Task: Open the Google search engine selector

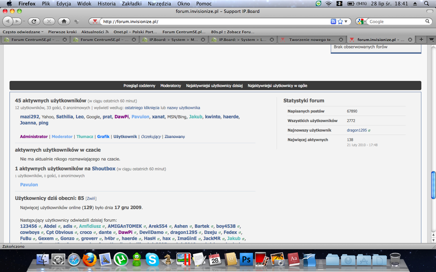Action: (x=362, y=21)
